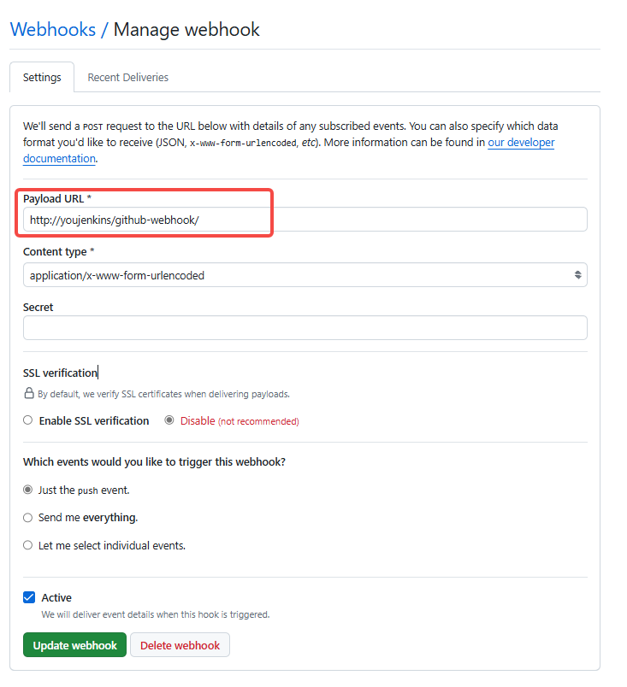
Task: Switch to the Recent Deliveries tab
Action: click(127, 78)
